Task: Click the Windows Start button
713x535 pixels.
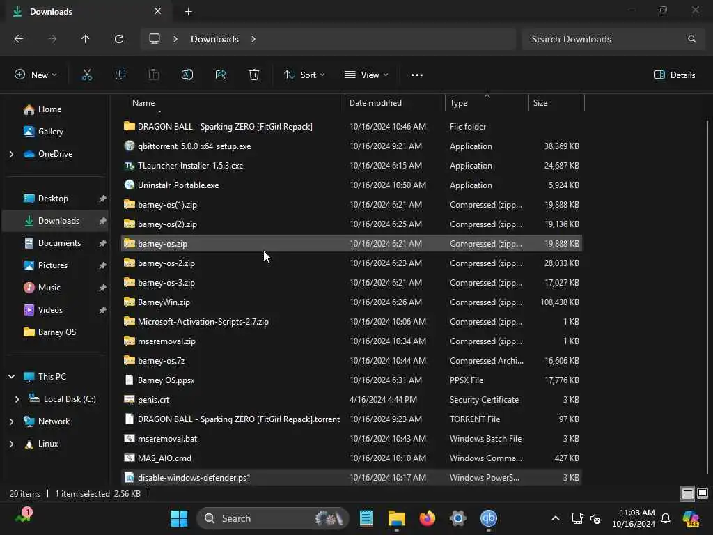Action: tap(179, 518)
